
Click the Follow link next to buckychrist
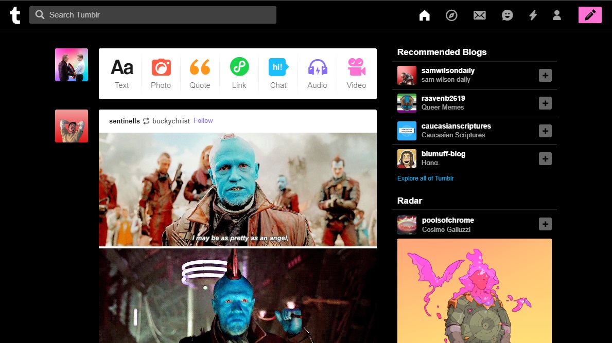pyautogui.click(x=203, y=121)
